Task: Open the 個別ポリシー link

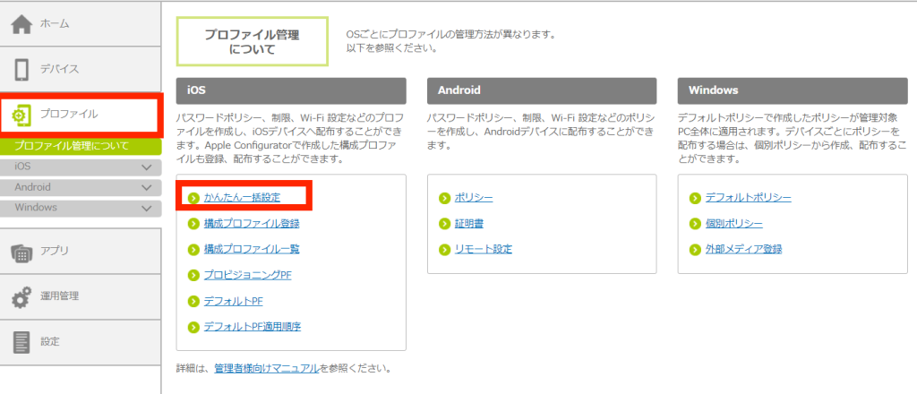Action: 734,224
